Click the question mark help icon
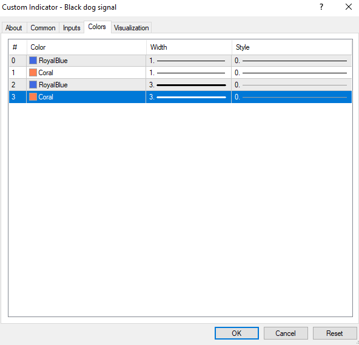The width and height of the screenshot is (359, 345). 321,7
